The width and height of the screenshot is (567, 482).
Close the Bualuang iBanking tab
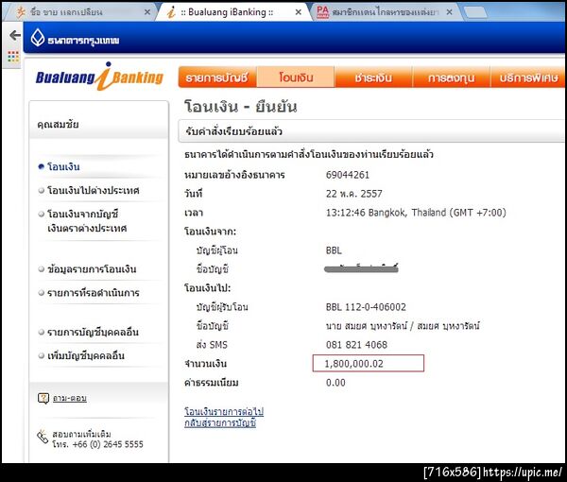299,12
